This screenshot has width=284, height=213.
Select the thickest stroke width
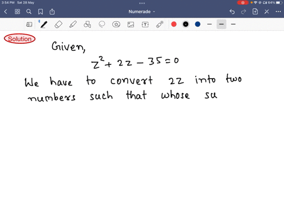click(x=233, y=24)
